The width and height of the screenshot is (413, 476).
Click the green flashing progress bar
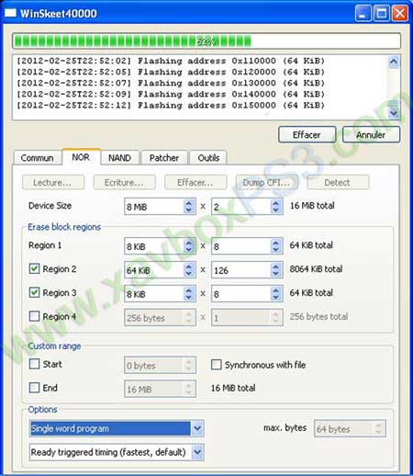pyautogui.click(x=206, y=40)
